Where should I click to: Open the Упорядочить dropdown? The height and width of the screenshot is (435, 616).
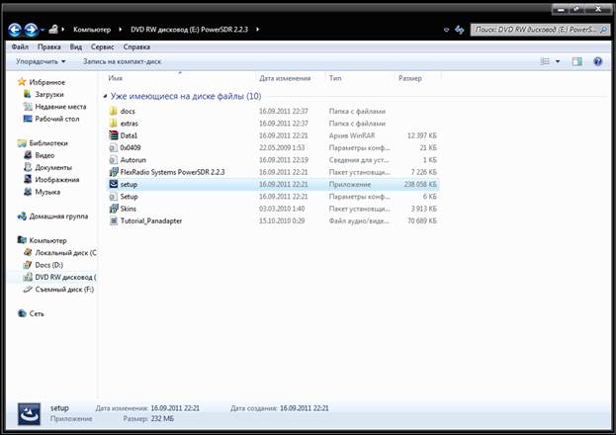41,61
